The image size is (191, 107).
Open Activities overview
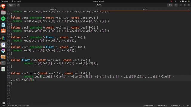5,1
